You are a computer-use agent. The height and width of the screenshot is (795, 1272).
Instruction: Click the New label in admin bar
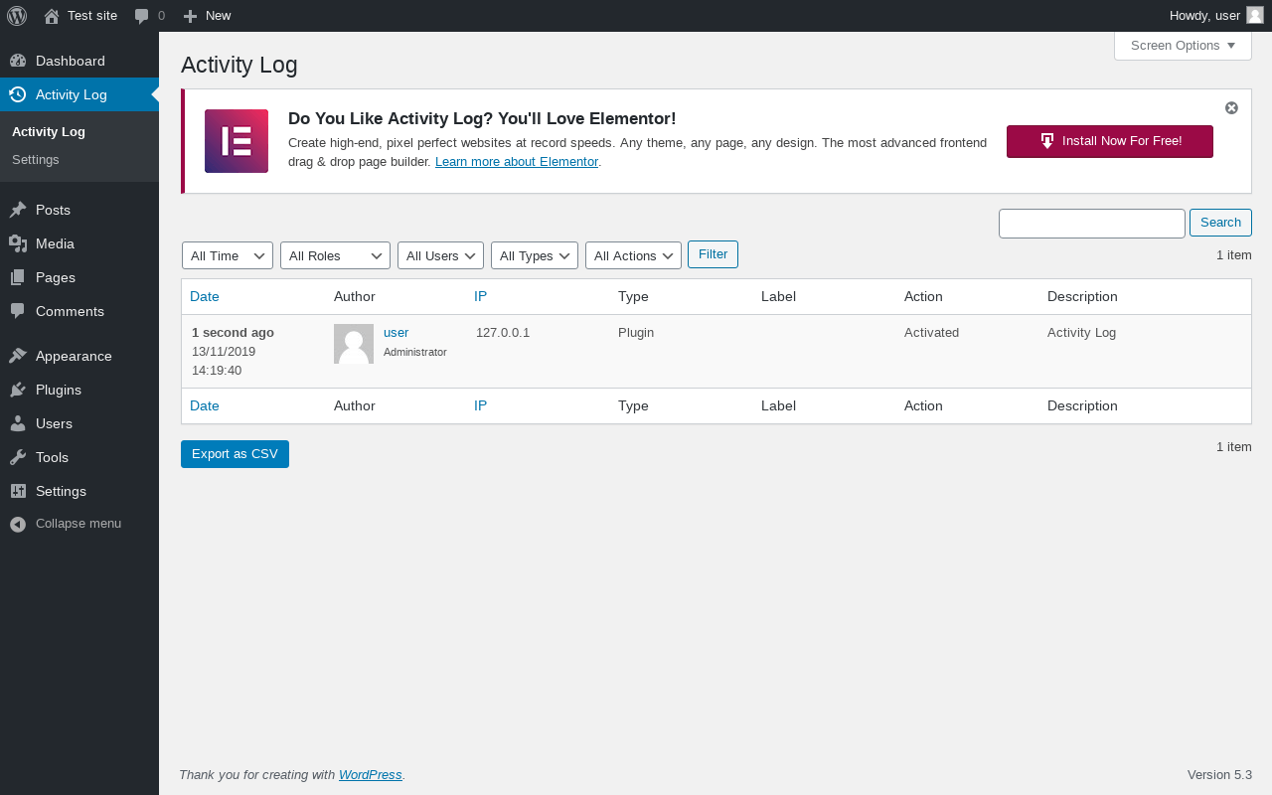218,16
